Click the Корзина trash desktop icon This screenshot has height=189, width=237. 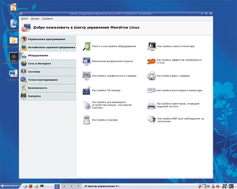pyautogui.click(x=13, y=25)
